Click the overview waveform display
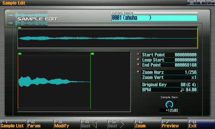Screen dimensions: 215x129 tap(107, 38)
